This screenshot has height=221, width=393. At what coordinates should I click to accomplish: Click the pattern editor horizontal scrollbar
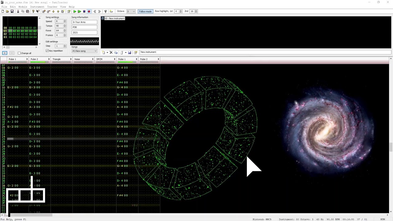click(x=195, y=215)
